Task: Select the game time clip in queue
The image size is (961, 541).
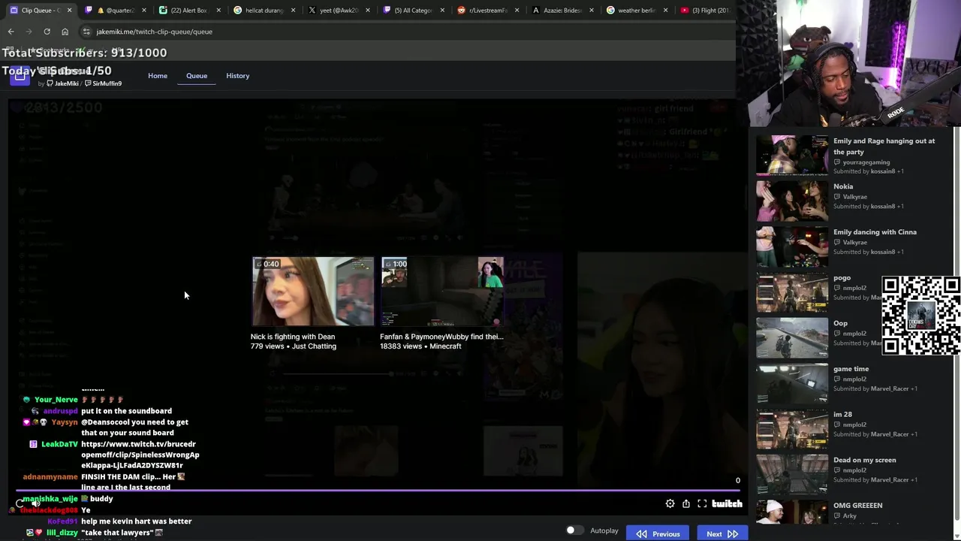Action: coord(849,383)
